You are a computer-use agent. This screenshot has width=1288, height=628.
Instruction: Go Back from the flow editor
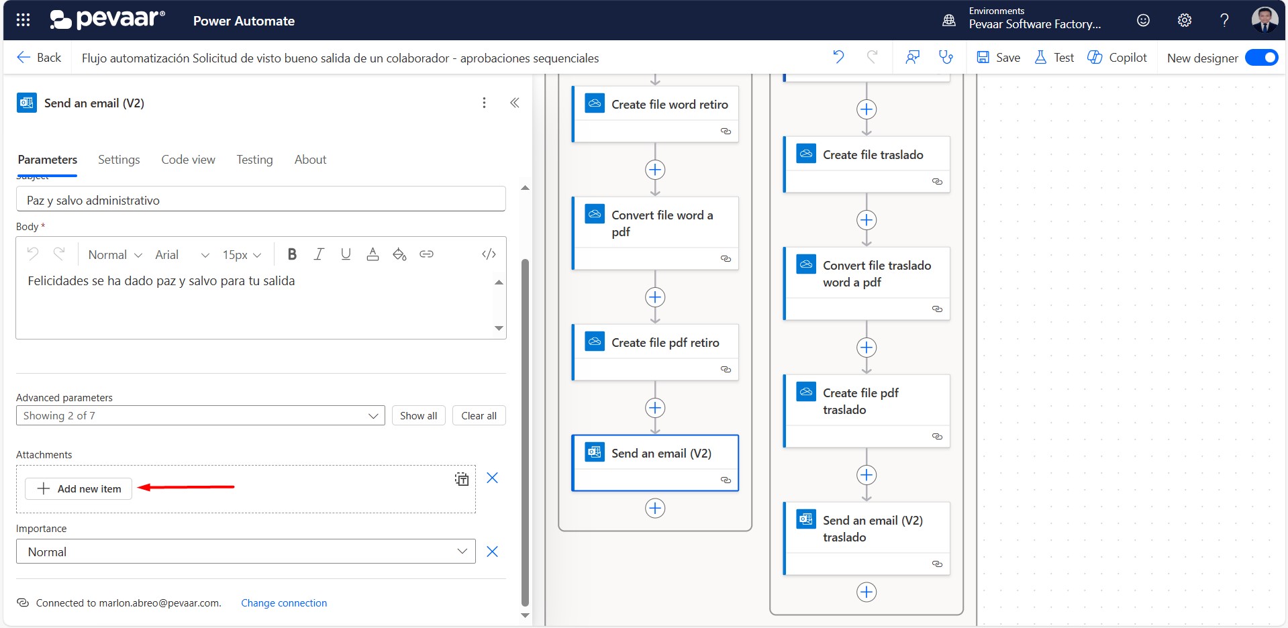(x=39, y=58)
